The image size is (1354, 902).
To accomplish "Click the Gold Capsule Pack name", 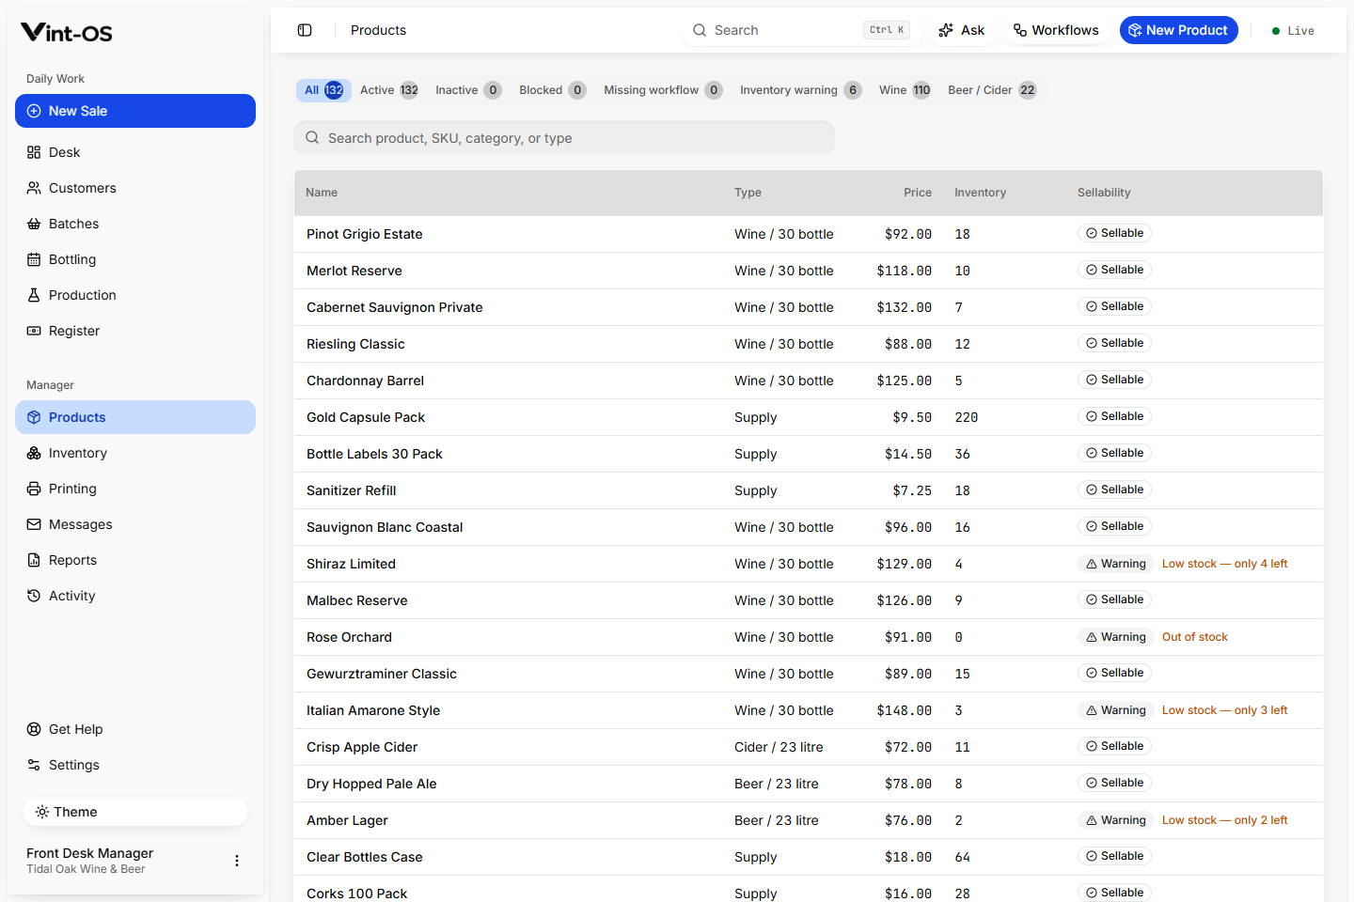I will click(x=366, y=417).
